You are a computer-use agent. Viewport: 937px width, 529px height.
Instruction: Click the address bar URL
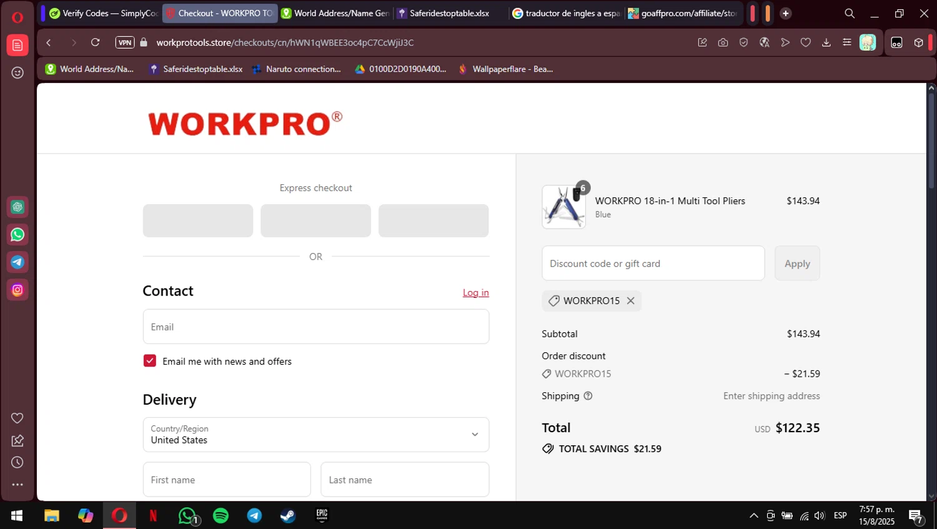point(285,42)
